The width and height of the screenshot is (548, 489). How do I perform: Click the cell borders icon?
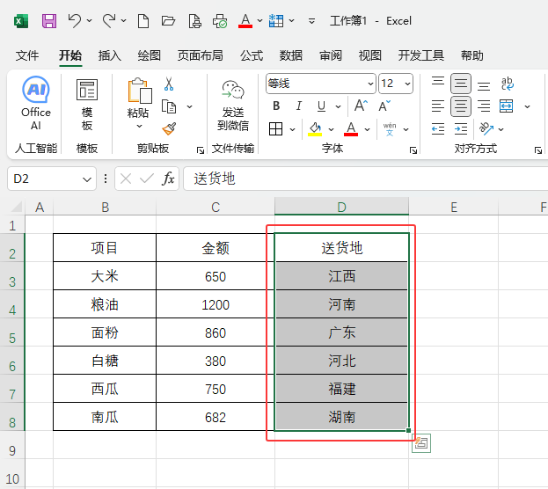coord(275,129)
